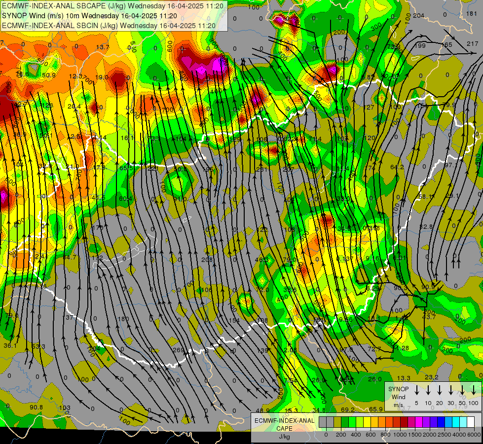
Task: Click the 800 tick label on CAPE scale
Action: point(385,435)
